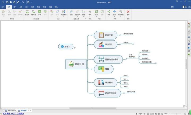The width and height of the screenshot is (191, 115).
Task: Select the 培训主题 topic node
Action: (106, 35)
